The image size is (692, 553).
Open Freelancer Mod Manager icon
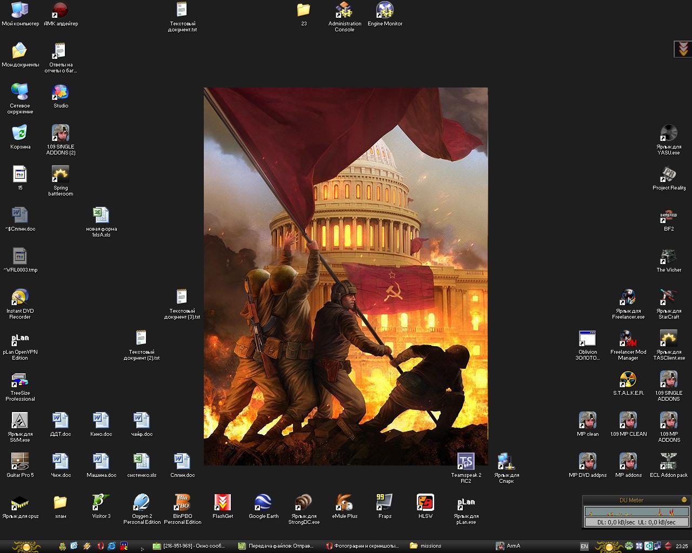(628, 346)
